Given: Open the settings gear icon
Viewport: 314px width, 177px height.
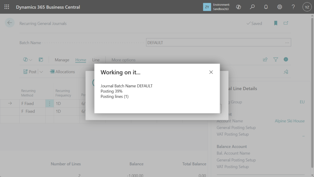Looking at the screenshot, I should click(x=280, y=7).
